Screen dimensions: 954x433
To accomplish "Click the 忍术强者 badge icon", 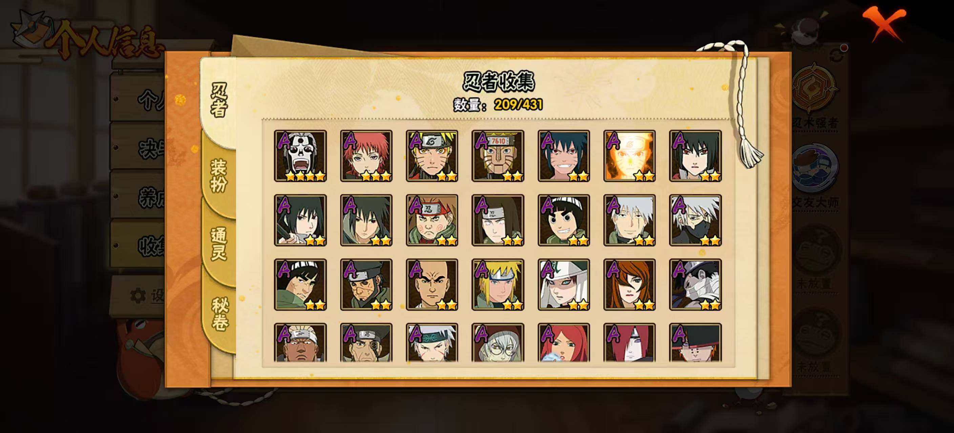I will [815, 88].
